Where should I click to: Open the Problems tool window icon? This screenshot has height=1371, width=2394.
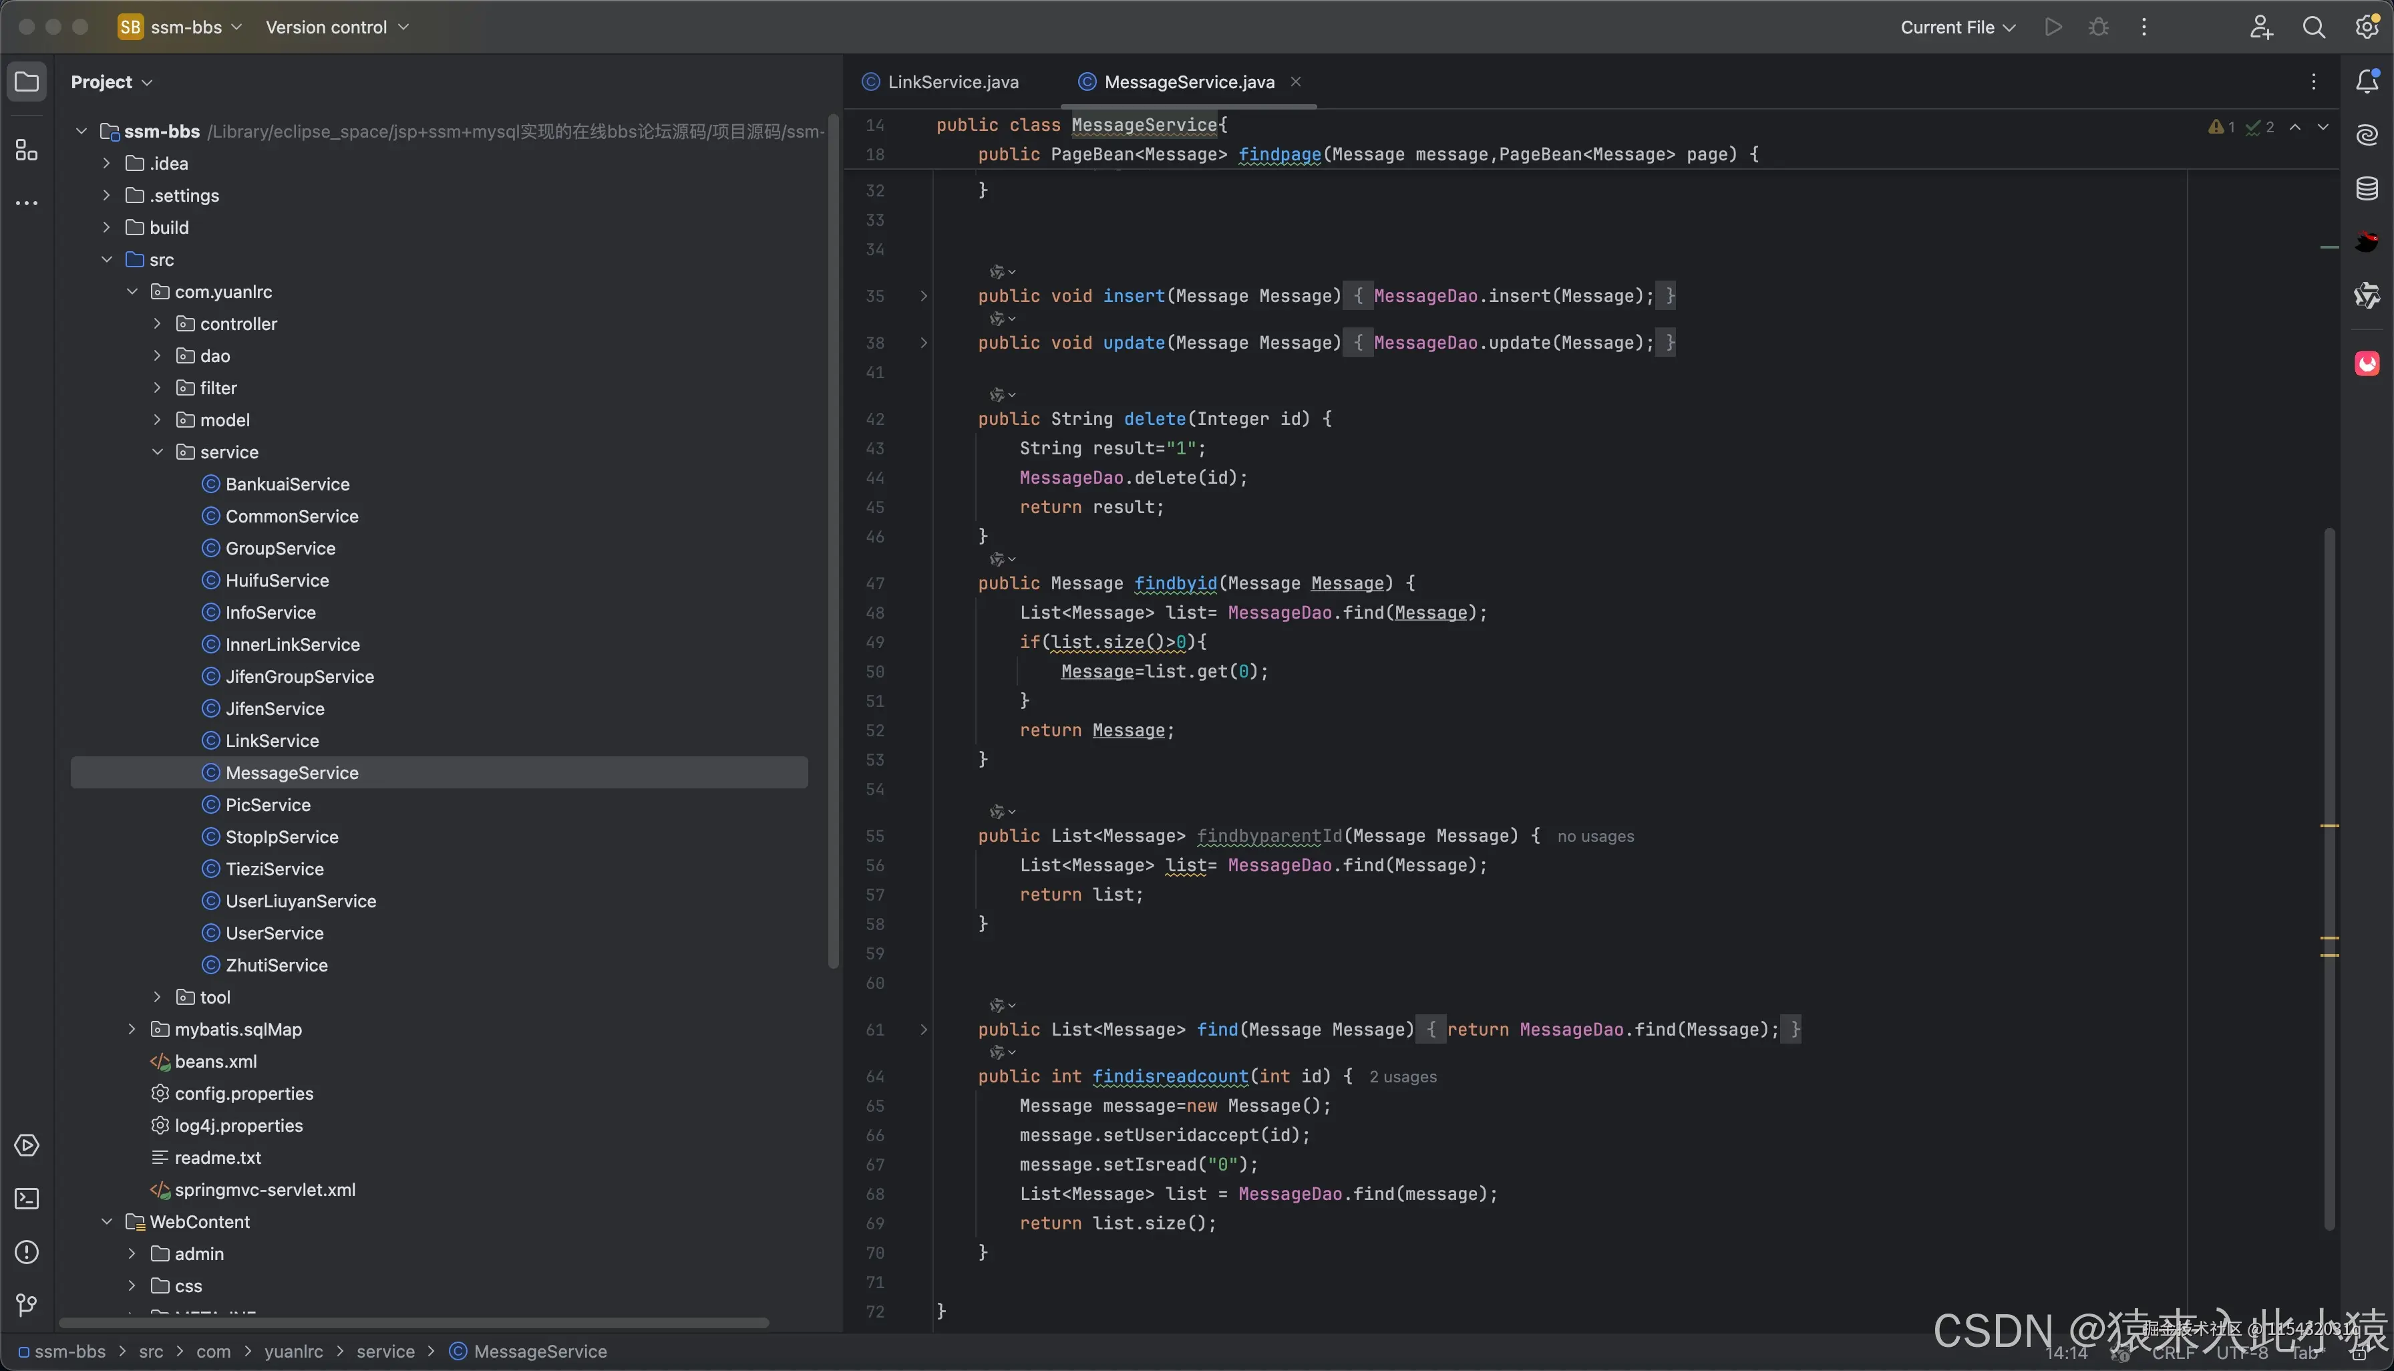[x=26, y=1252]
